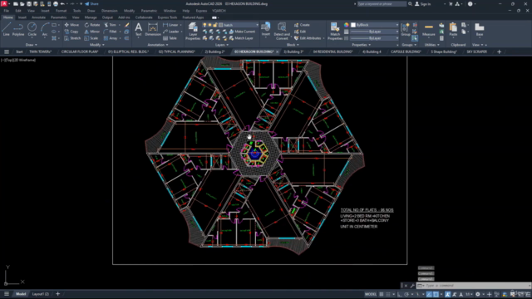Click the Paste clipboard tool
532x299 pixels.
tap(453, 30)
